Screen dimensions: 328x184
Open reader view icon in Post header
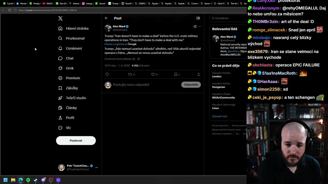198,18
